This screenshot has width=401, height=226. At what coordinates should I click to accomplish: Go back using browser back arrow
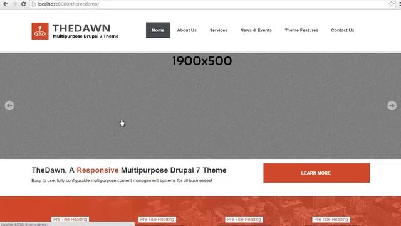(5, 4)
